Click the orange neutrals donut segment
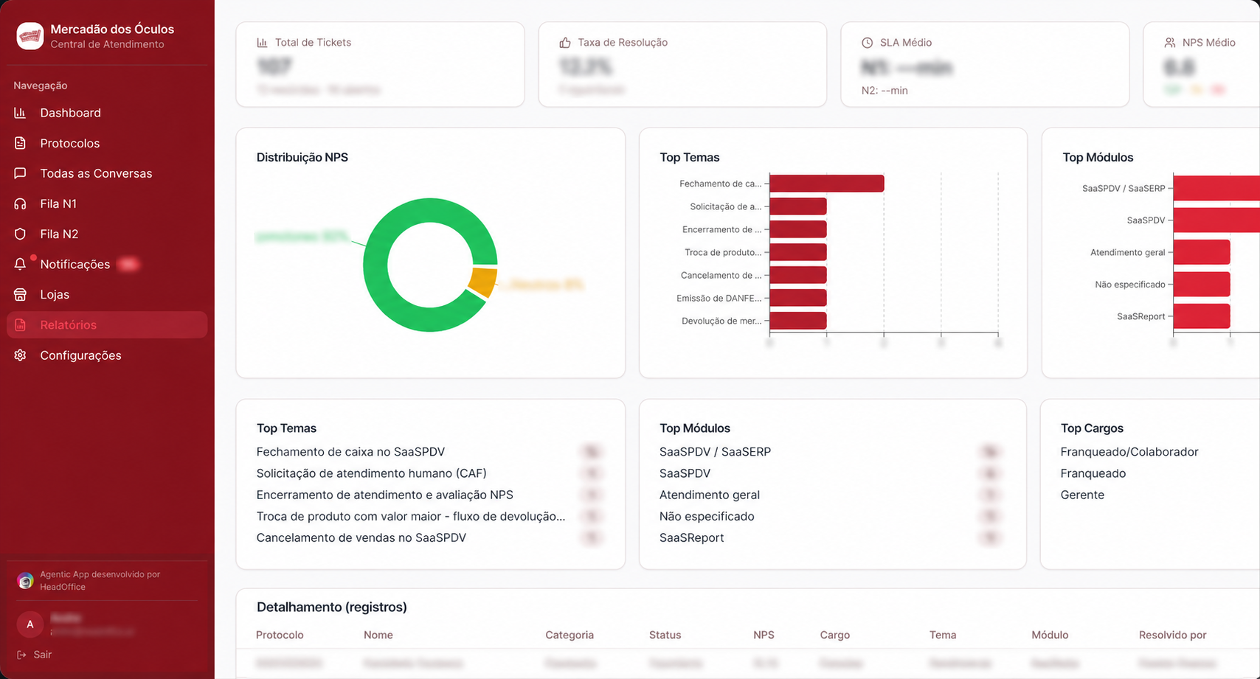This screenshot has width=1260, height=679. [x=483, y=282]
